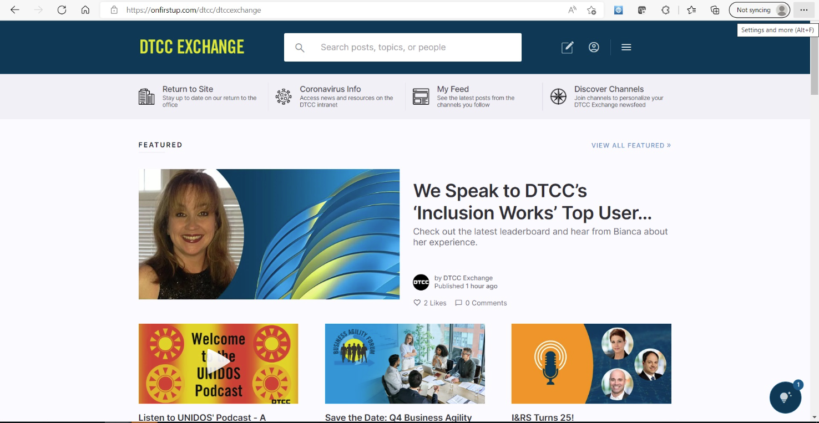Open the I&RS Turns 25 podcast thumbnail
The height and width of the screenshot is (423, 819).
[591, 364]
